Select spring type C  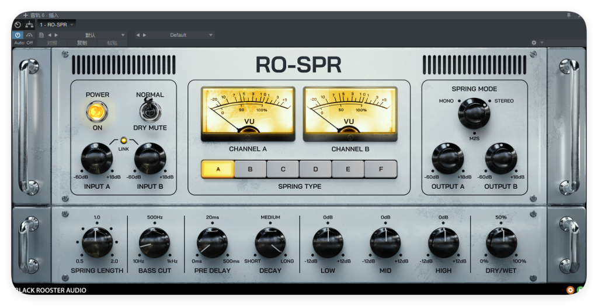coord(283,169)
